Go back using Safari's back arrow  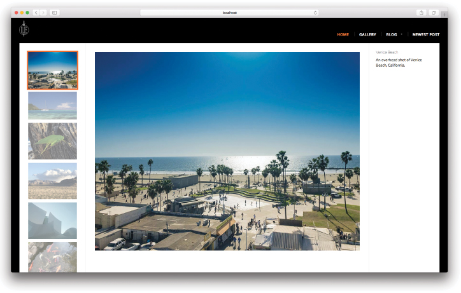tap(36, 13)
